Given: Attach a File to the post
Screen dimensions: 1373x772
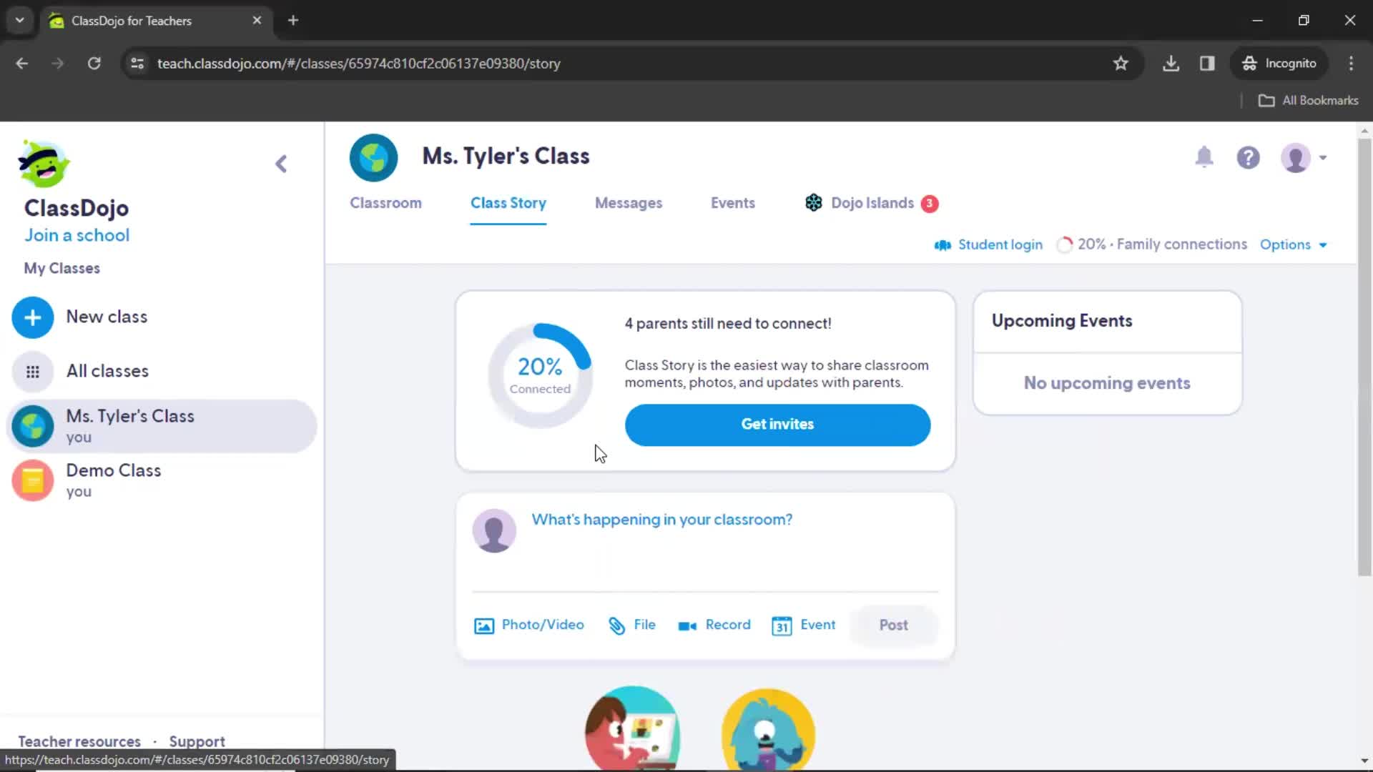Looking at the screenshot, I should coord(632,625).
